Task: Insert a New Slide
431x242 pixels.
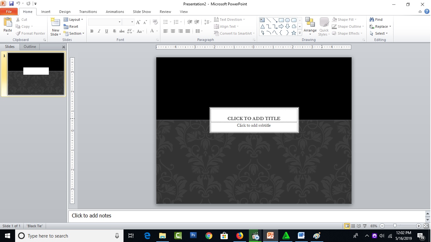Action: coord(55,26)
